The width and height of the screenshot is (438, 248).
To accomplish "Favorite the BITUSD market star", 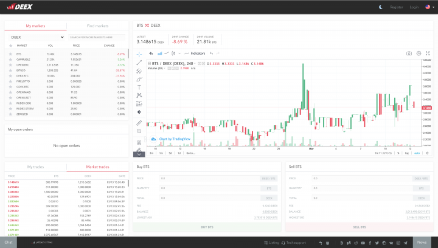I will 10,71.
